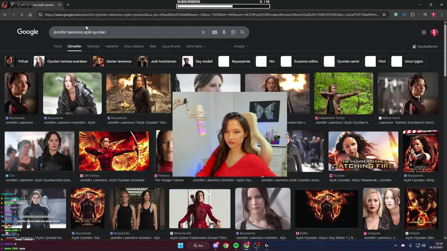447x251 pixels.
Task: View site information icon in address bar
Action: [40, 15]
